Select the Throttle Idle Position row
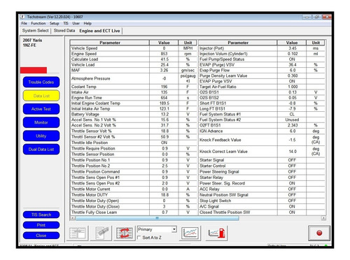Viewport: 350px width, 260px height. click(x=134, y=143)
